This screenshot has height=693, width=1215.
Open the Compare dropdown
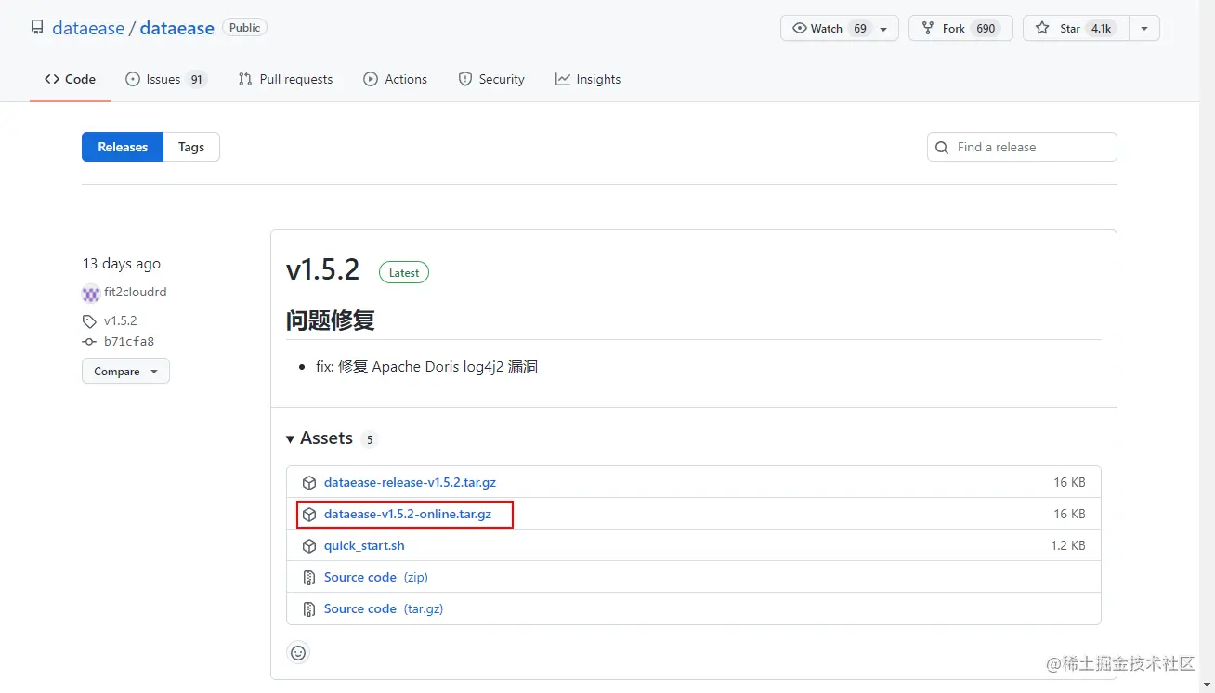[125, 371]
